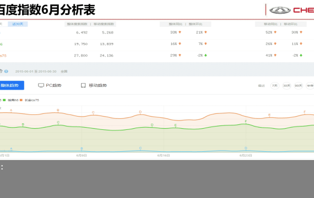314x198 pixels.
Task: Click the 整体同比 header
Action: (175, 24)
